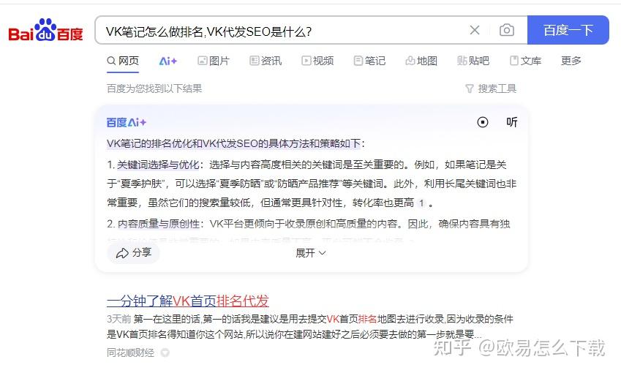621x373 pixels.
Task: Click the 同花顺财经 source name
Action: (130, 353)
